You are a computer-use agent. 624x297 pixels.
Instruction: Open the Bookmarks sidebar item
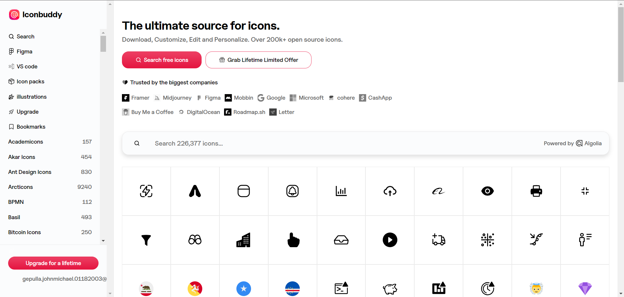(x=31, y=127)
